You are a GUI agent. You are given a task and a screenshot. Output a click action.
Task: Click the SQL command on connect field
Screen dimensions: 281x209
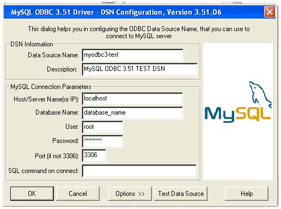[x=139, y=171]
